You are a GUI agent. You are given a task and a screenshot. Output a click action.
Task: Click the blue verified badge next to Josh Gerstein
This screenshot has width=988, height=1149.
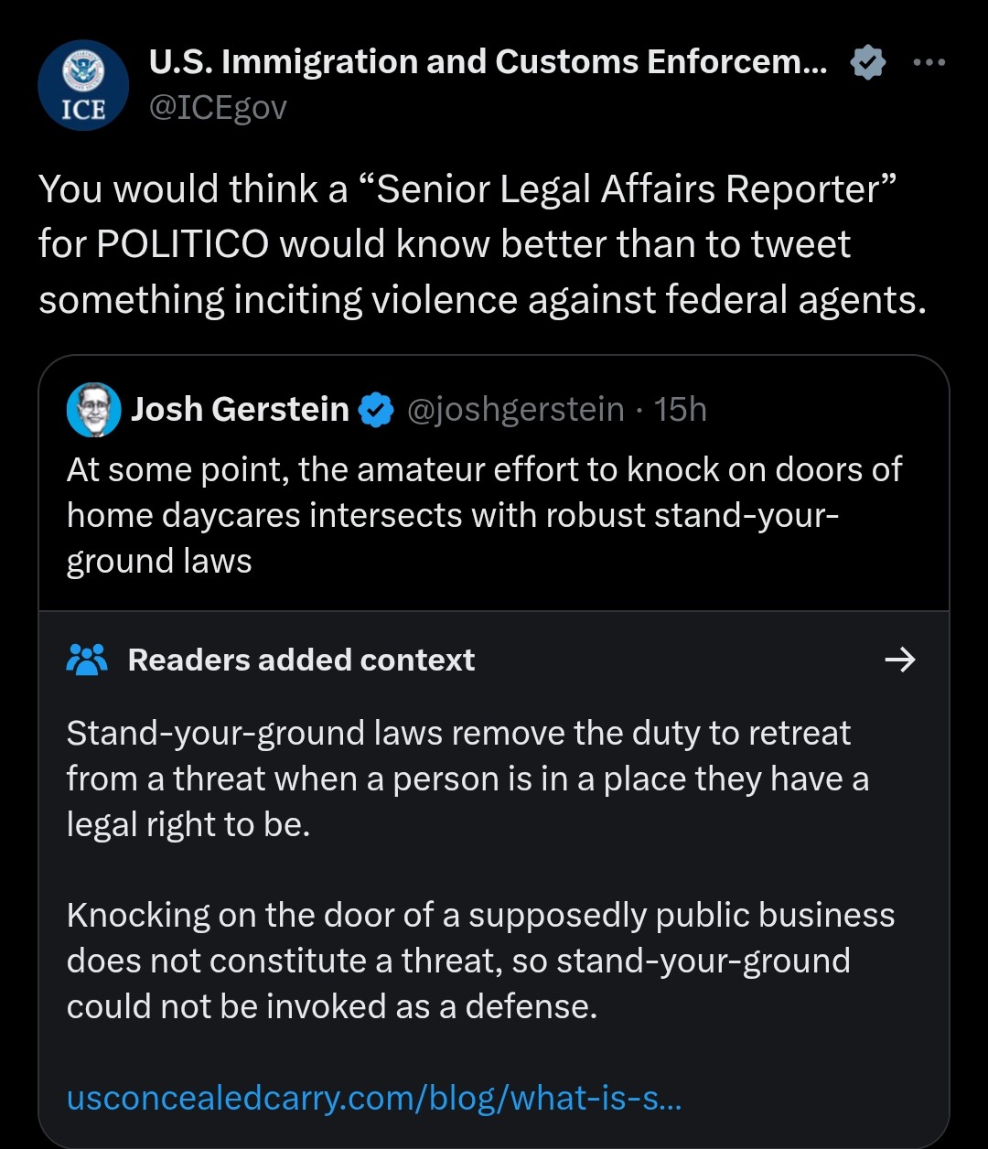[375, 410]
